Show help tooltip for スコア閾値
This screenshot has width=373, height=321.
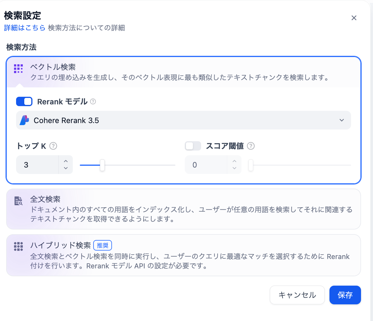251,146
